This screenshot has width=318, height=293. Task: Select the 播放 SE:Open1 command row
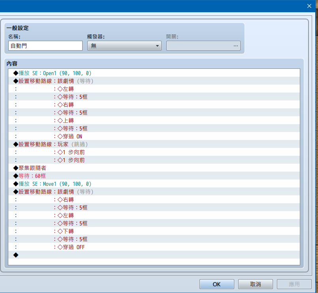click(x=154, y=73)
